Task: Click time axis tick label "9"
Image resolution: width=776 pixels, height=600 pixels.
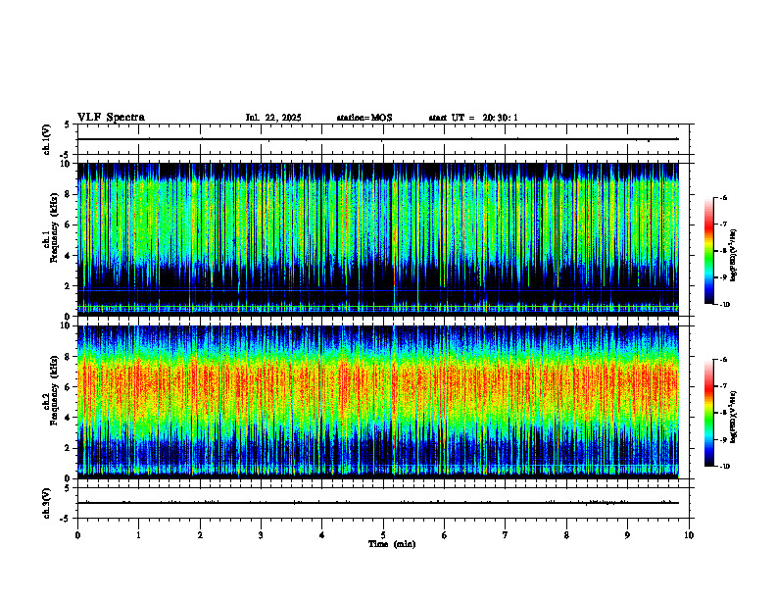Action: [627, 535]
